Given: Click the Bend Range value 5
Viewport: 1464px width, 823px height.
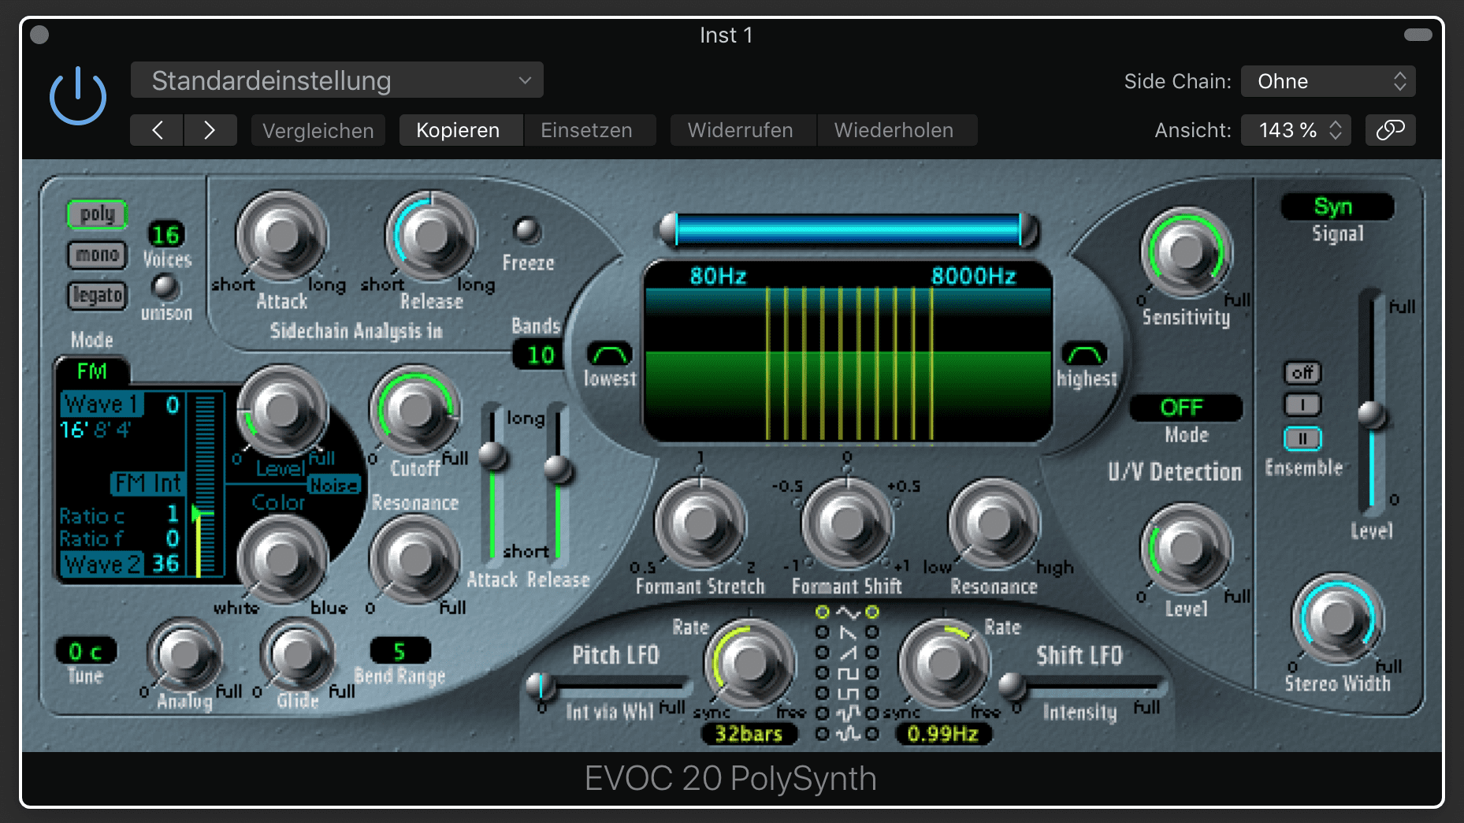Looking at the screenshot, I should [399, 651].
